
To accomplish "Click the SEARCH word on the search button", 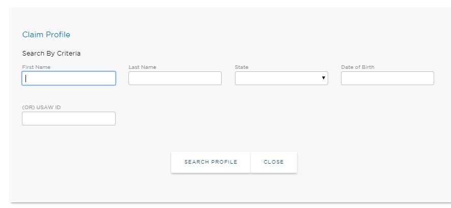I will (x=197, y=162).
